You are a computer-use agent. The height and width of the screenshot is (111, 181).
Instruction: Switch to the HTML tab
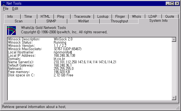[46, 17]
